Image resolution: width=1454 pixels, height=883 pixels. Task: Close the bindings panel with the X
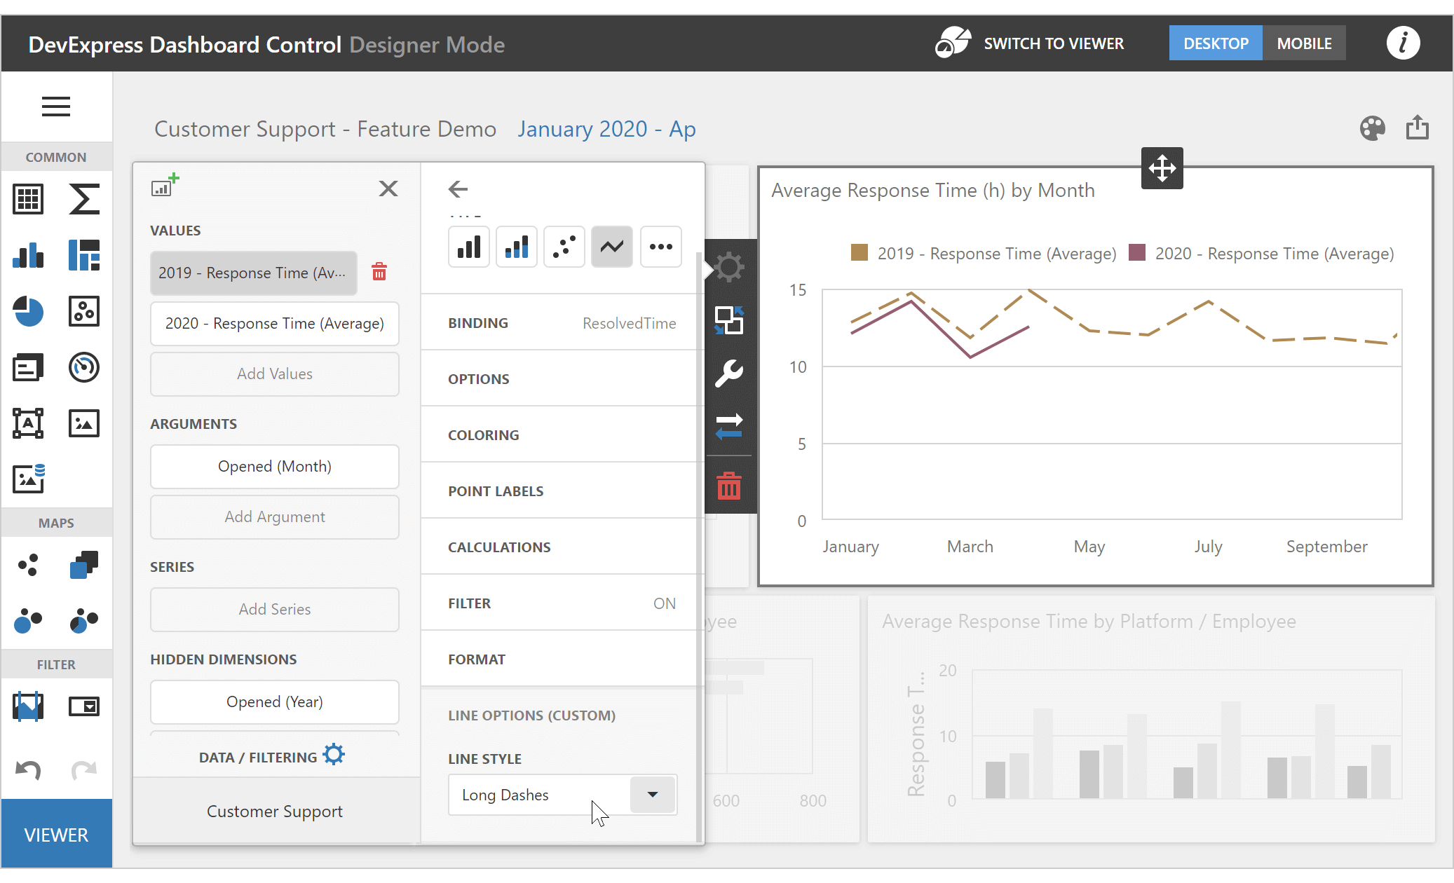coord(388,189)
